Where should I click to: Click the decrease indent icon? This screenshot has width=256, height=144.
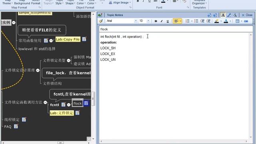[x=202, y=21]
